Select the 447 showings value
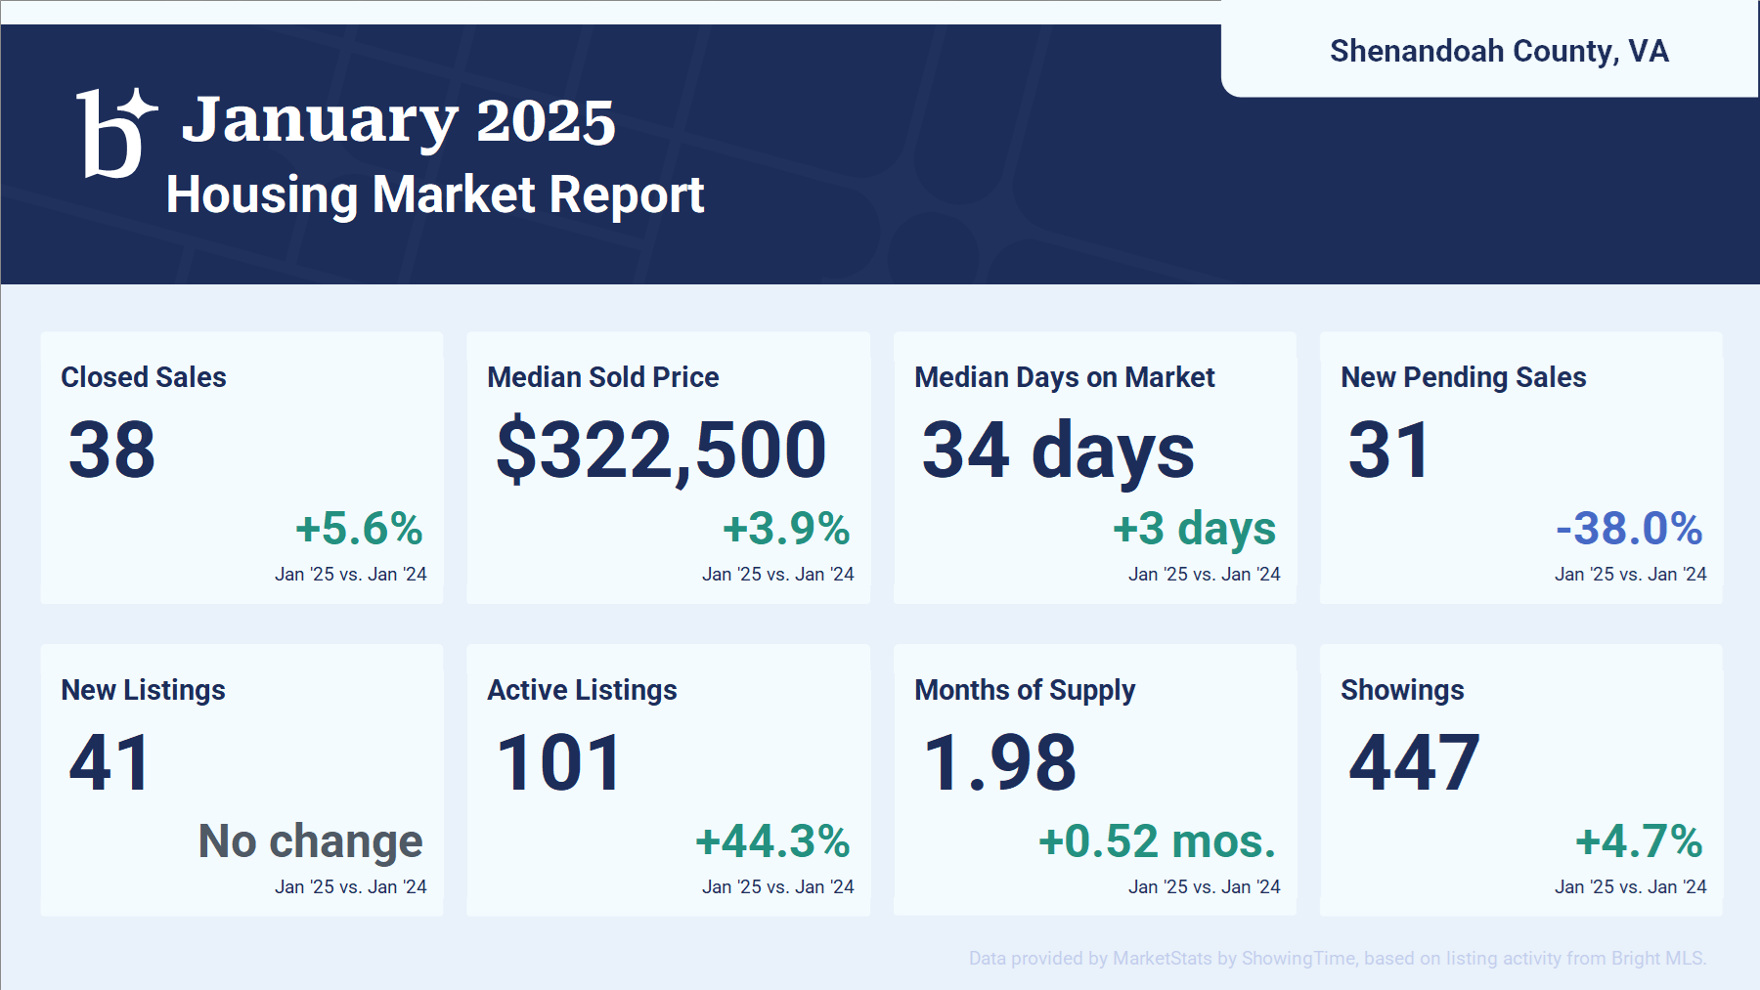Image resolution: width=1760 pixels, height=990 pixels. pyautogui.click(x=1414, y=762)
